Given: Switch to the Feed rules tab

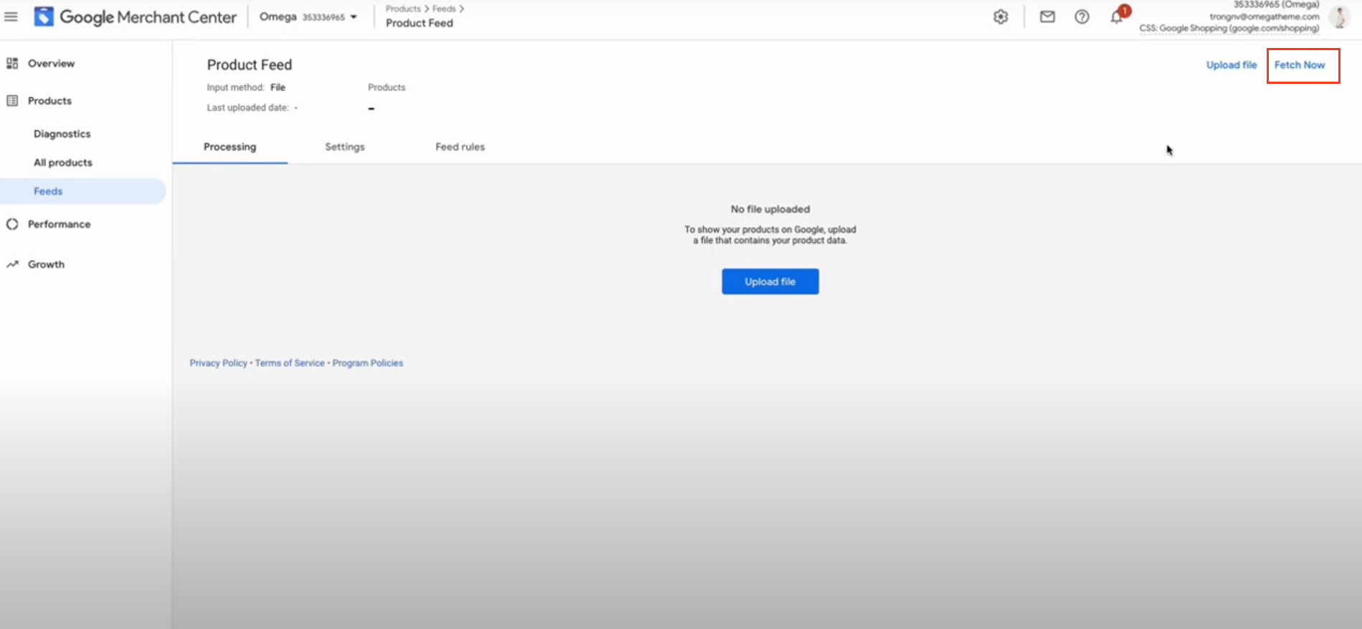Looking at the screenshot, I should (x=460, y=147).
